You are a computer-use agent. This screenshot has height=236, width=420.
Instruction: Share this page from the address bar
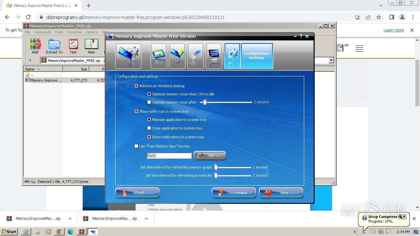[x=368, y=17]
